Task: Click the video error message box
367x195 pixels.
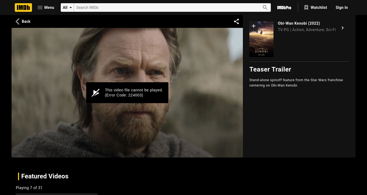Action: pyautogui.click(x=127, y=93)
